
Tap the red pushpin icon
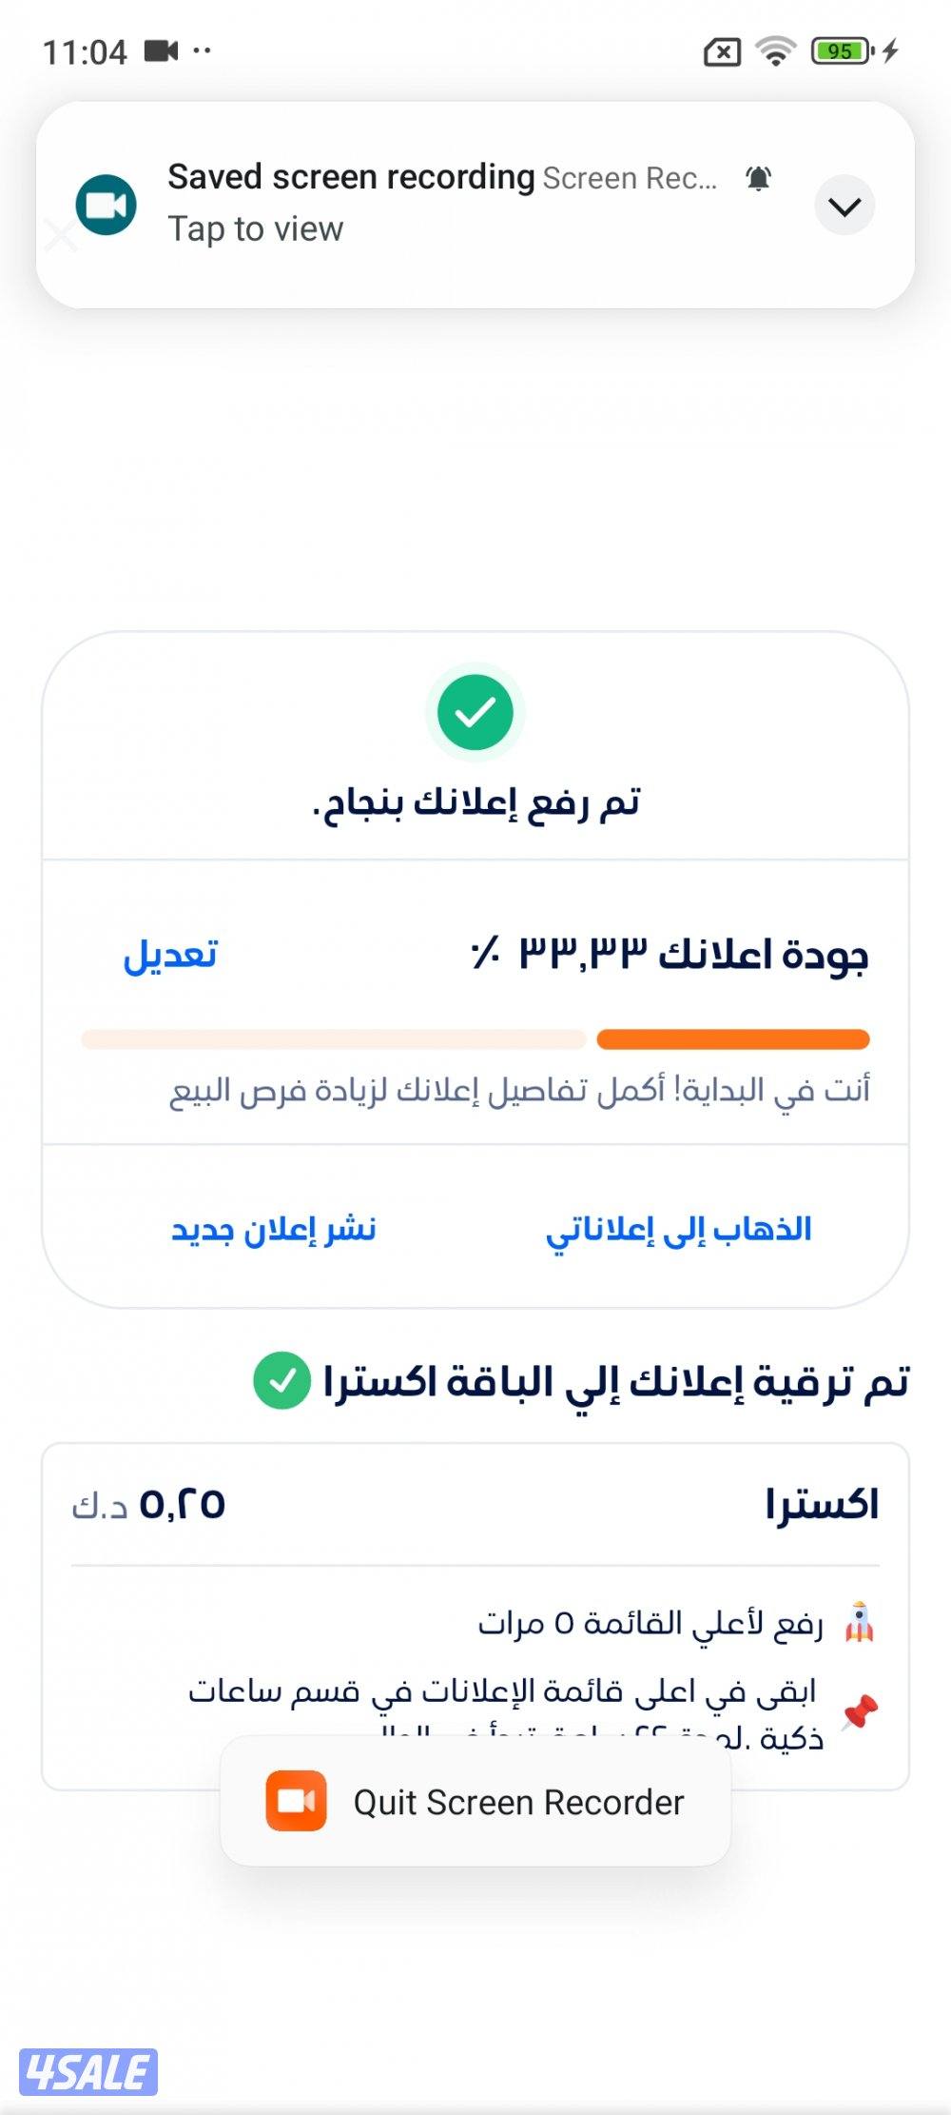(x=860, y=1711)
